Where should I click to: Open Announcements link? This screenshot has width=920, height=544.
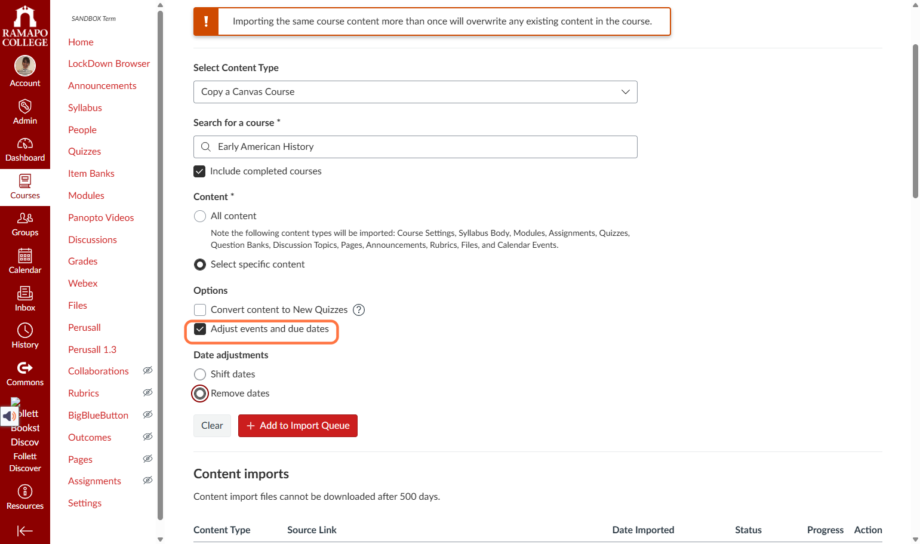(102, 85)
